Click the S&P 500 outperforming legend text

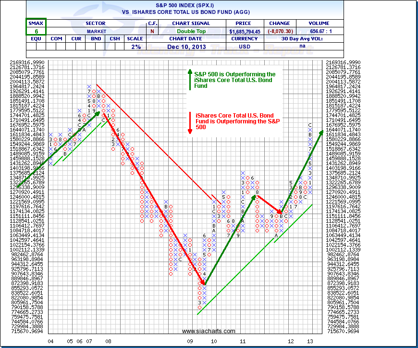click(x=235, y=80)
